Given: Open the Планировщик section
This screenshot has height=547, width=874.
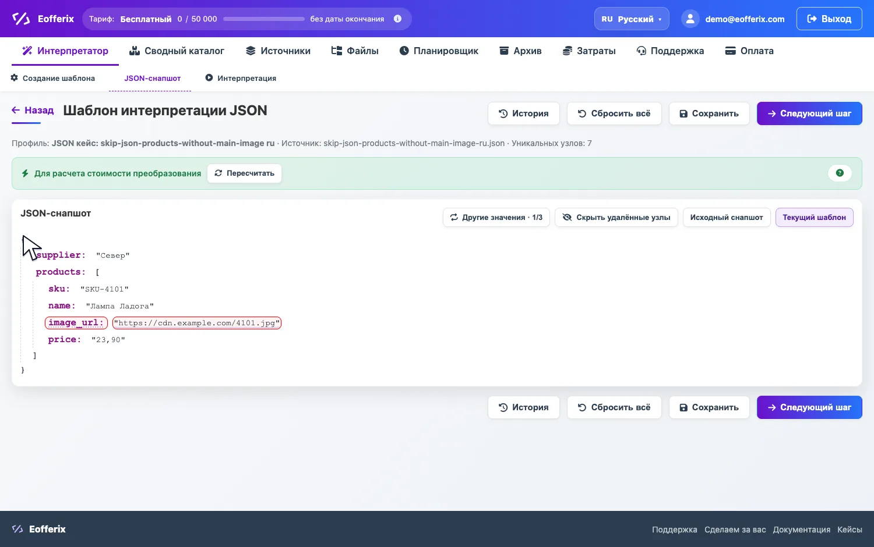Looking at the screenshot, I should 439,51.
